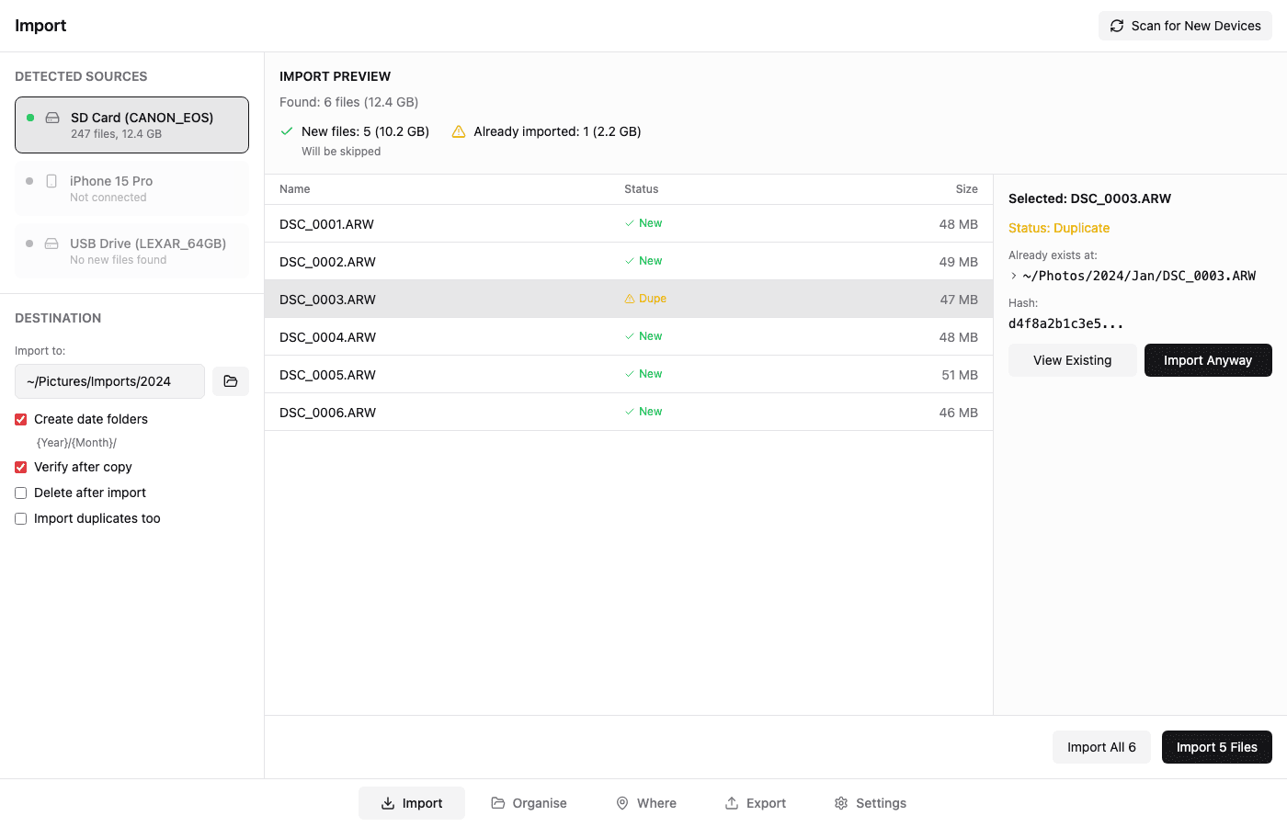The height and width of the screenshot is (827, 1287).
Task: Enable Import duplicates too
Action: coord(20,518)
